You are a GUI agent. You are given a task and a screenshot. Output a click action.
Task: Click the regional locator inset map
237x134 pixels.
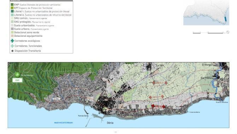click(x=206, y=12)
